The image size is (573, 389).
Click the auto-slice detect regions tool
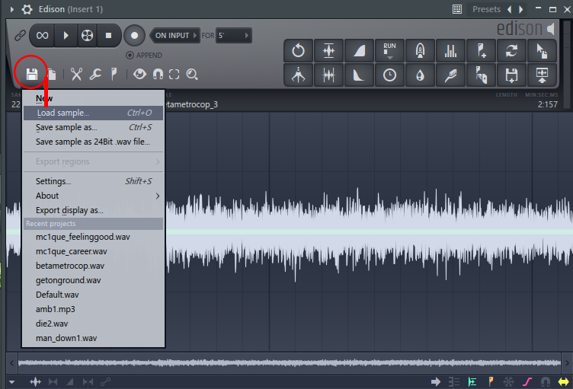tap(482, 75)
